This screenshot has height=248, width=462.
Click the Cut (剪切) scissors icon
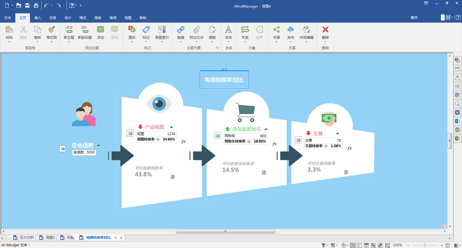[x=23, y=29]
